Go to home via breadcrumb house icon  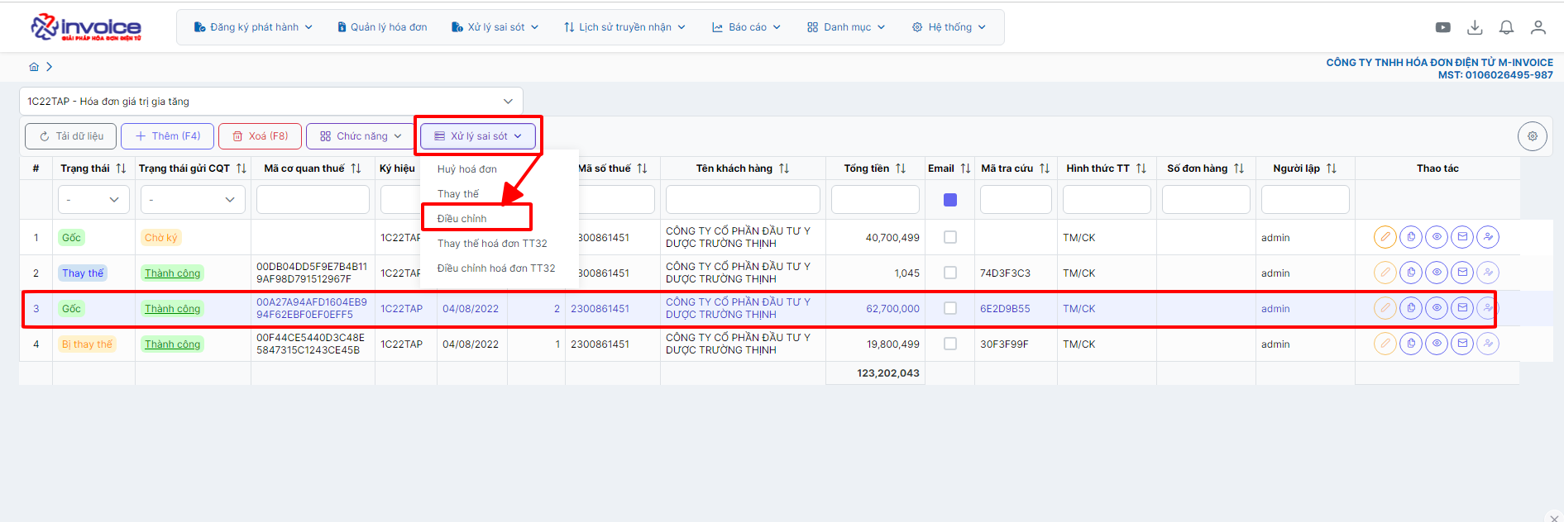click(34, 67)
